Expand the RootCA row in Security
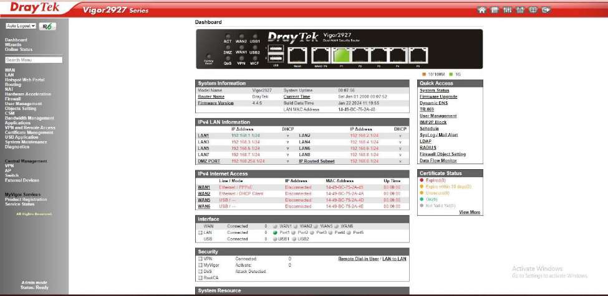 point(200,278)
